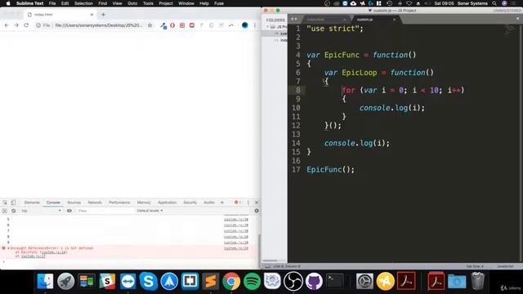523x294 pixels.
Task: Open Sublime Text icon in Dock
Action: [211, 281]
